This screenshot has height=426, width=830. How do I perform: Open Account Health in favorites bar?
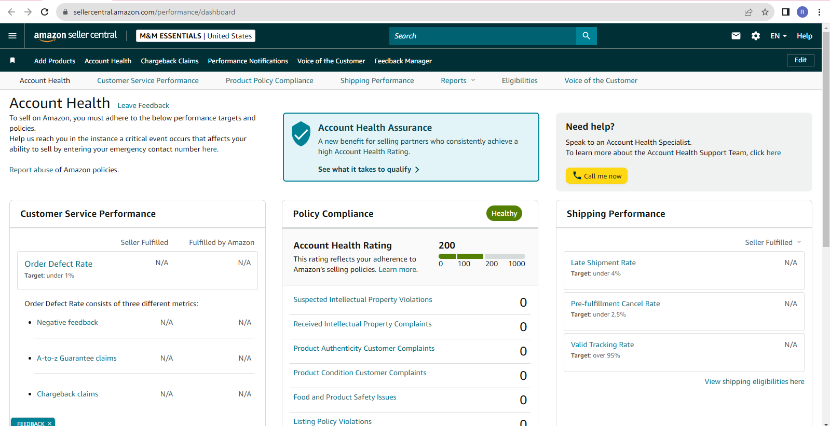(x=108, y=61)
